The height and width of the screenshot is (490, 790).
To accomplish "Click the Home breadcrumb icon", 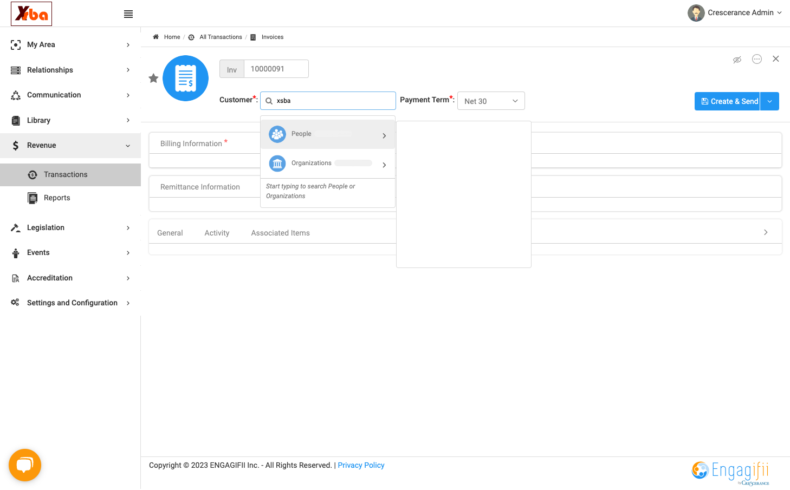I will tap(156, 37).
